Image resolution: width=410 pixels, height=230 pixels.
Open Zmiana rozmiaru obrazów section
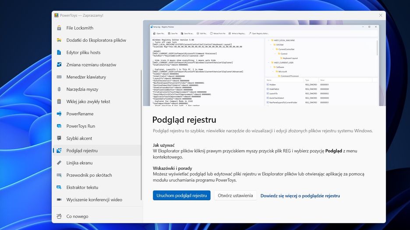97,65
